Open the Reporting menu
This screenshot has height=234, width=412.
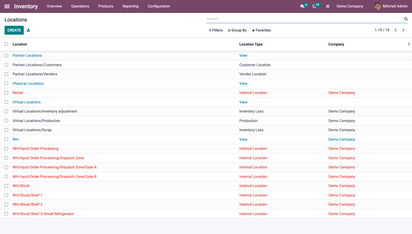coord(131,6)
